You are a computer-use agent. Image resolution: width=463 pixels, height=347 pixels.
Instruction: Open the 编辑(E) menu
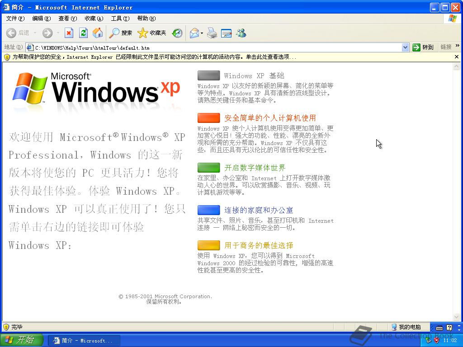coord(41,18)
